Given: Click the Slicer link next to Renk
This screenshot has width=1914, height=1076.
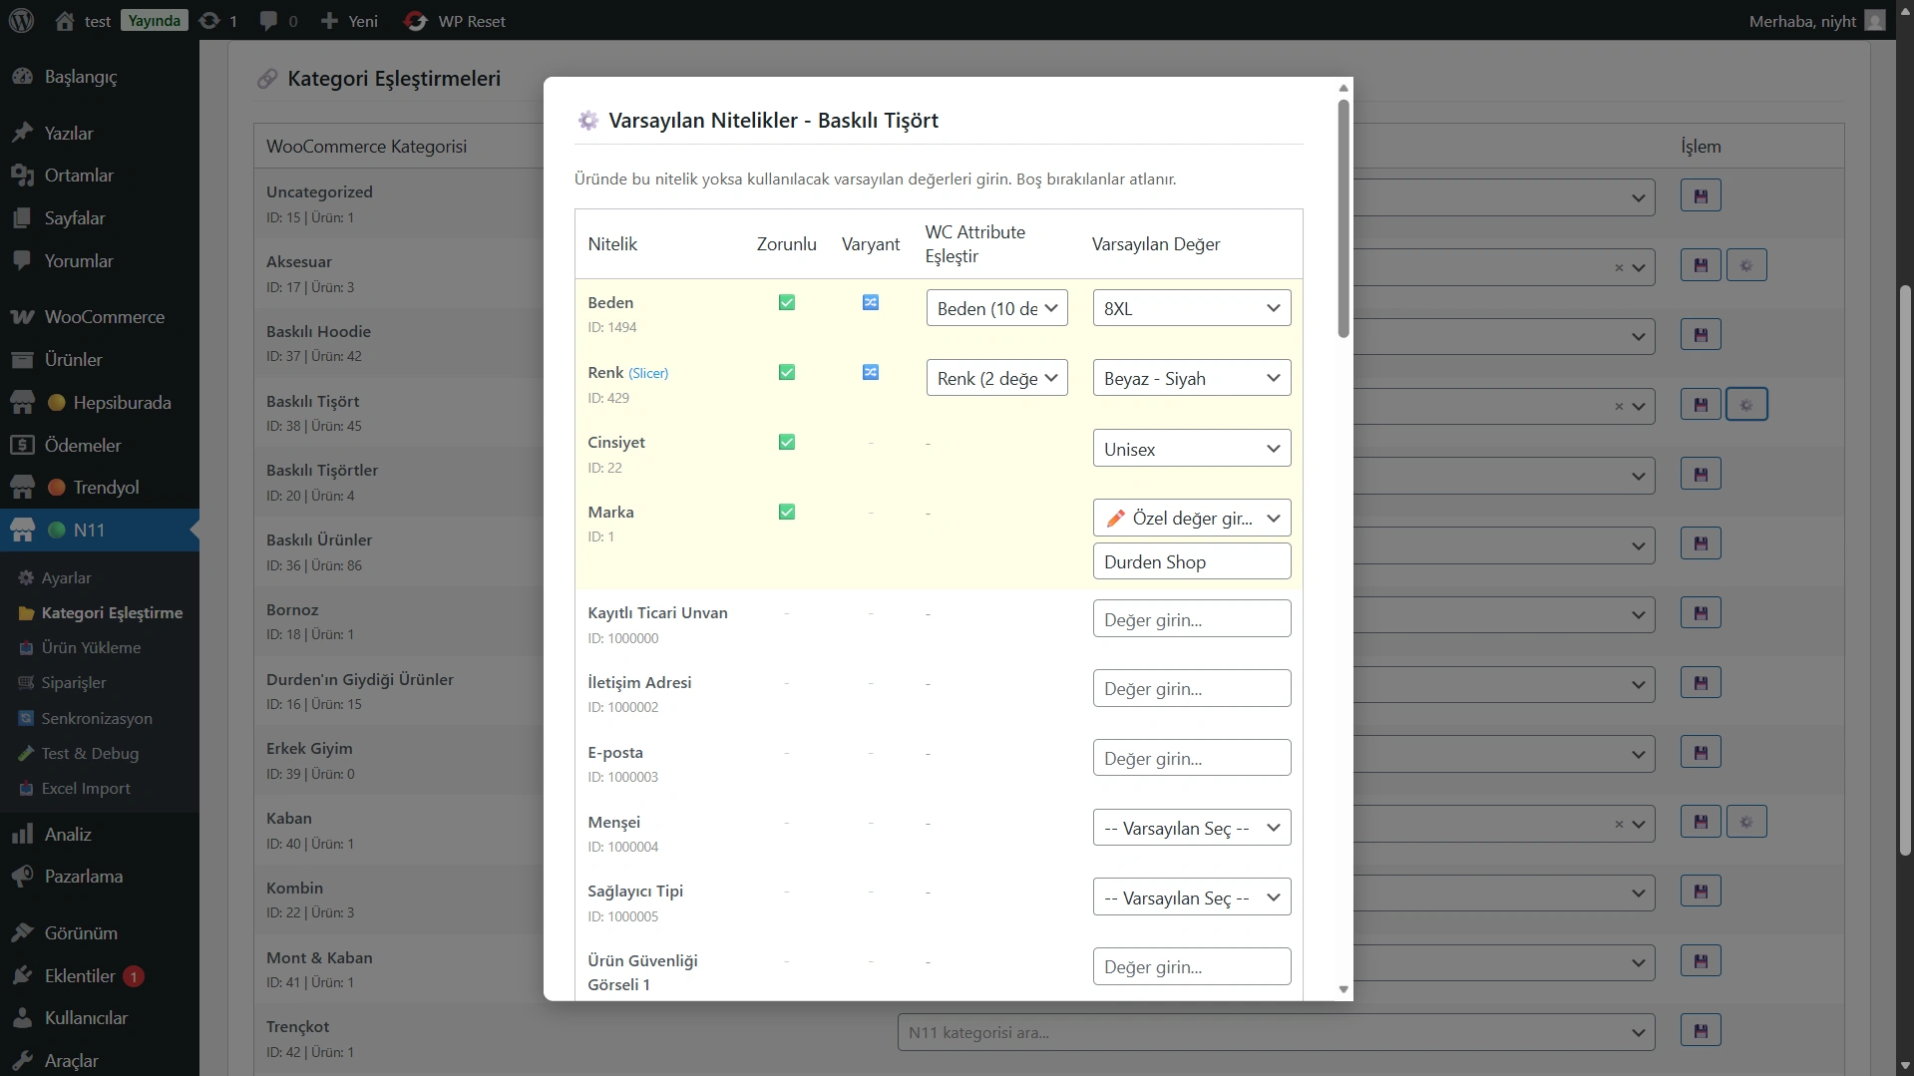Looking at the screenshot, I should 648,373.
